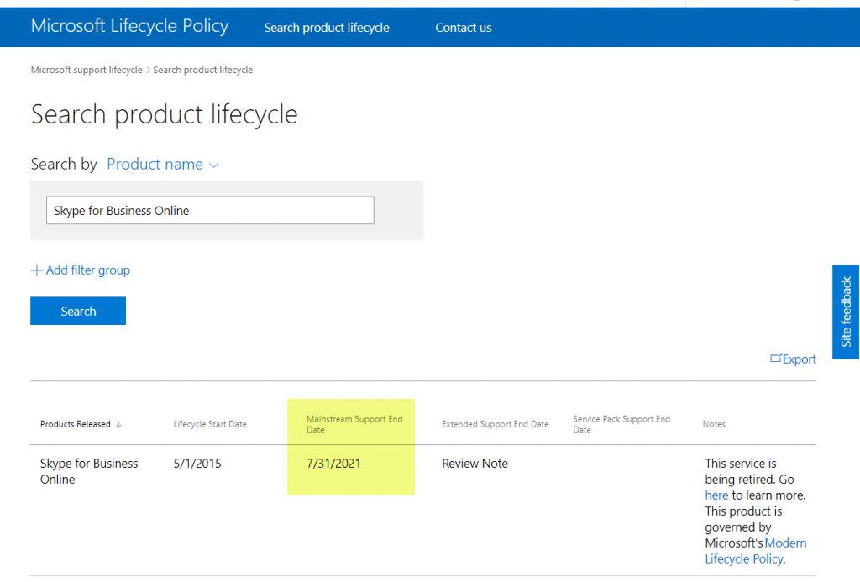The width and height of the screenshot is (860, 582).
Task: Click the Lifecycle Start Date column header
Action: tap(210, 424)
